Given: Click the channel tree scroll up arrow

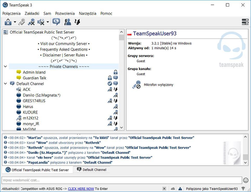Looking at the screenshot, I should 121,32.
